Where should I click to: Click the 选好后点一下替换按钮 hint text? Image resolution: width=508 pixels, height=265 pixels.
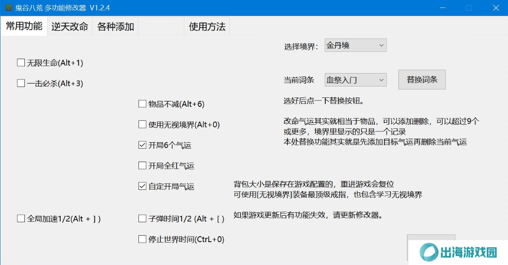coord(324,101)
